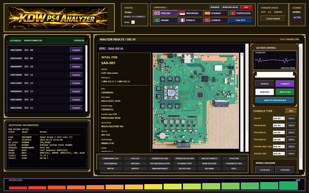The height and width of the screenshot is (193, 309).
Task: Open the 16 PIN NOR wiring diagram
Action: click(x=265, y=170)
